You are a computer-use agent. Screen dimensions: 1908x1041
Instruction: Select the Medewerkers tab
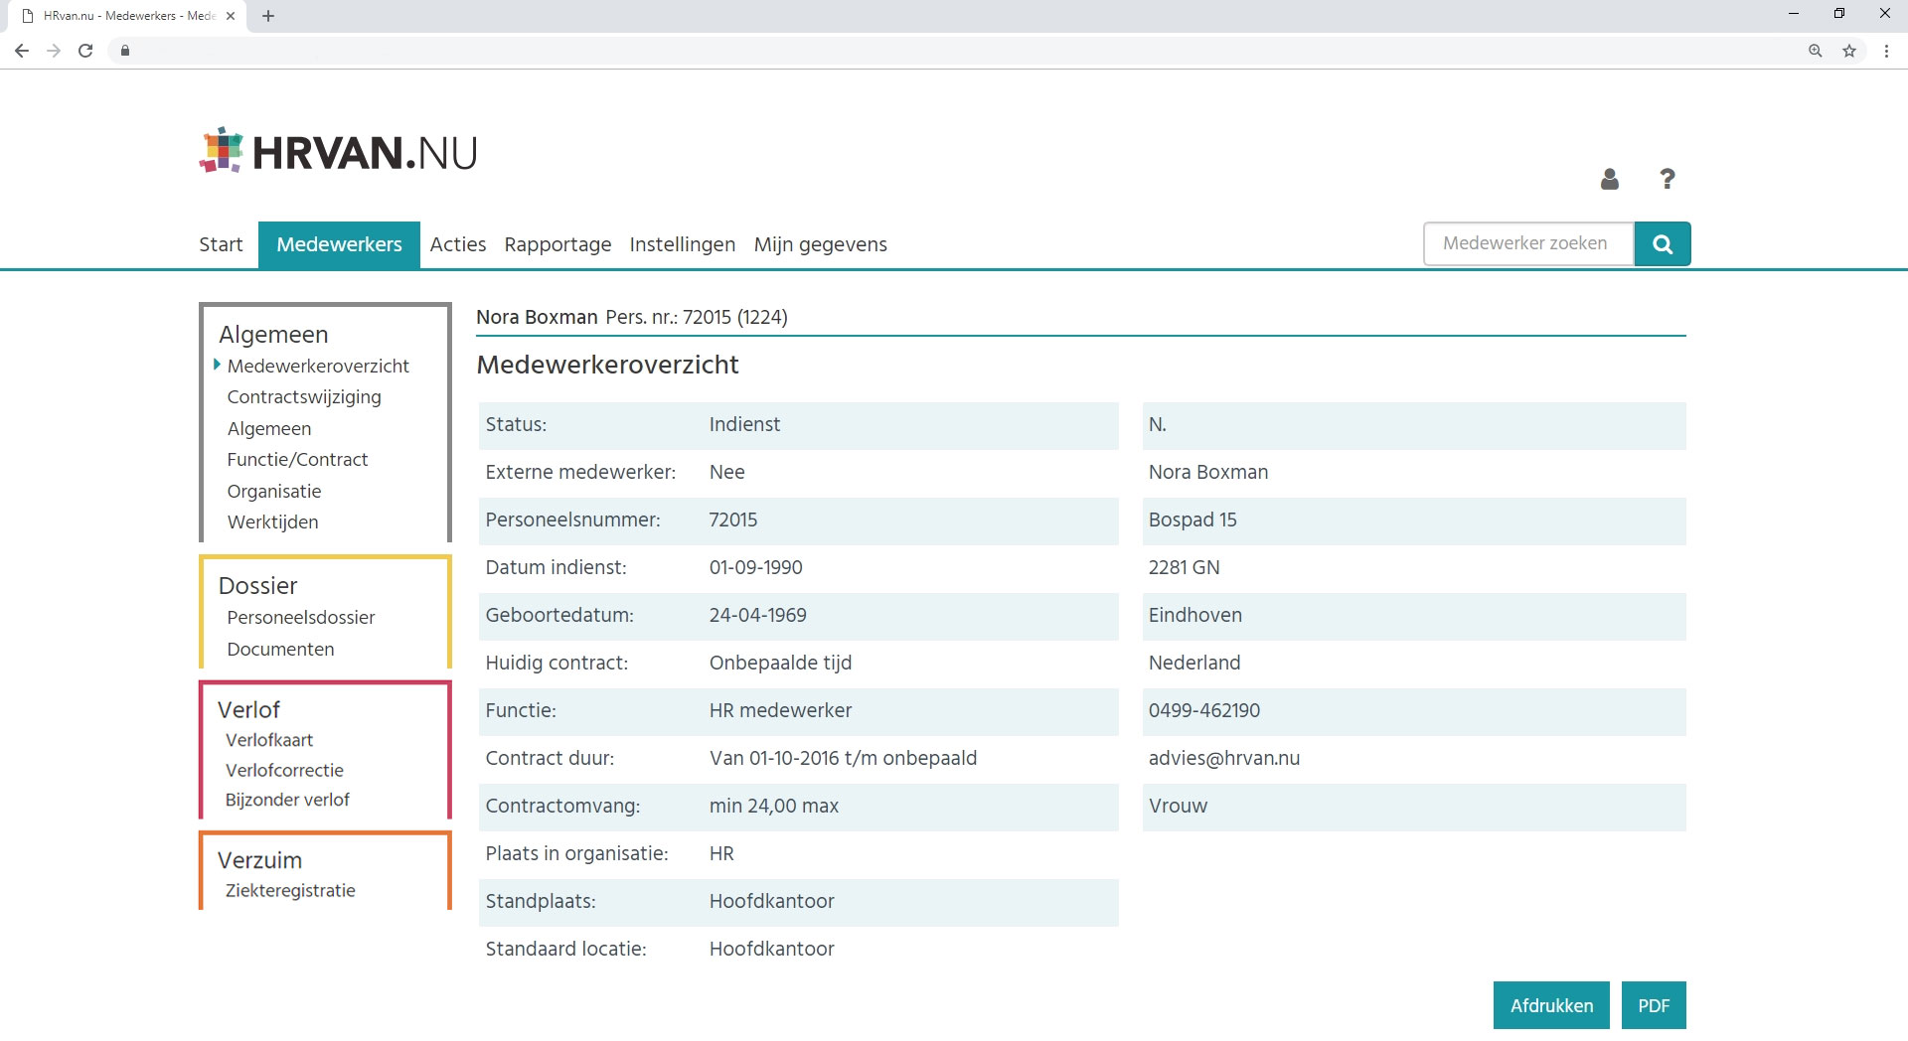[x=339, y=244]
